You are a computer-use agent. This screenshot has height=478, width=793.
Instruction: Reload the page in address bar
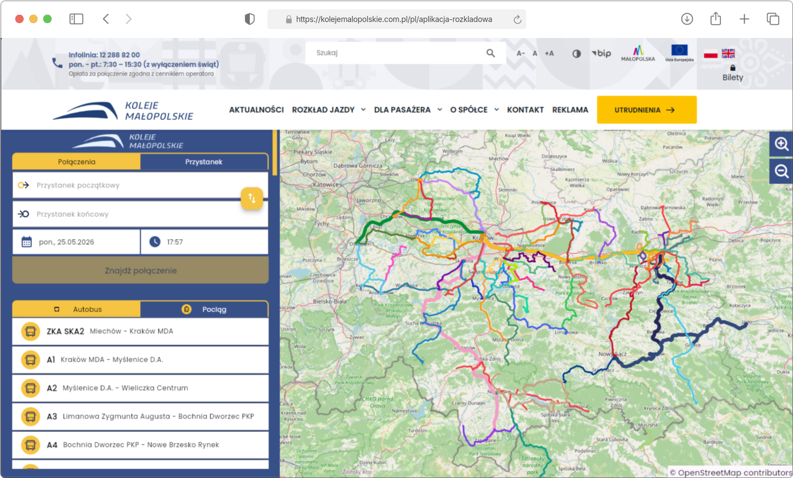[517, 19]
